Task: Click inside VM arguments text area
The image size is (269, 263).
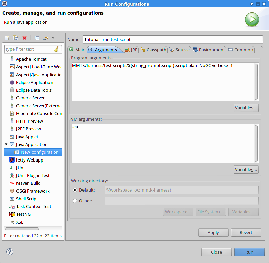Action: 163,143
